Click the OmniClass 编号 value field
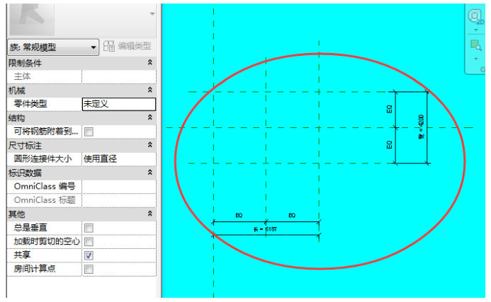This screenshot has height=302, width=491. click(x=118, y=186)
